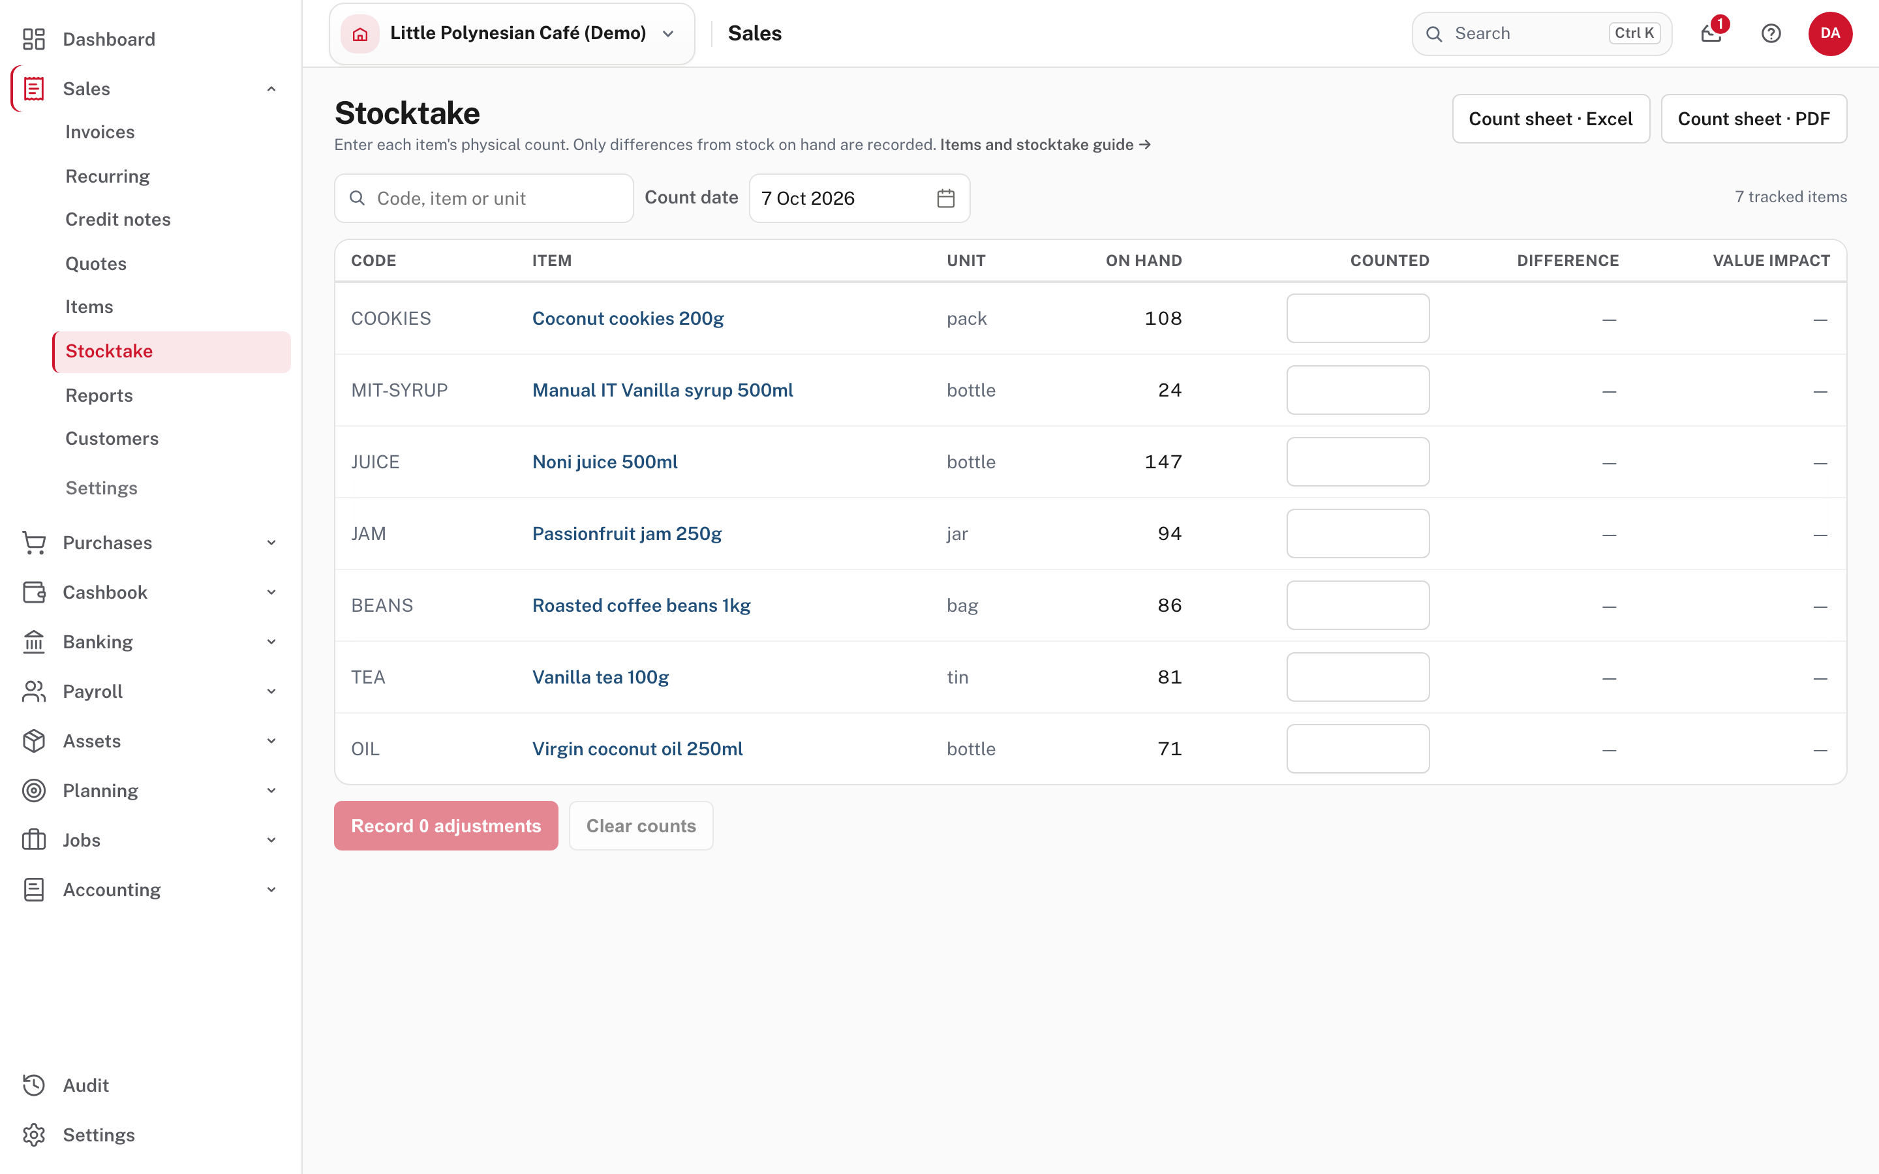Expand the Banking section chevron
Viewport: 1879px width, 1174px height.
pyautogui.click(x=271, y=642)
